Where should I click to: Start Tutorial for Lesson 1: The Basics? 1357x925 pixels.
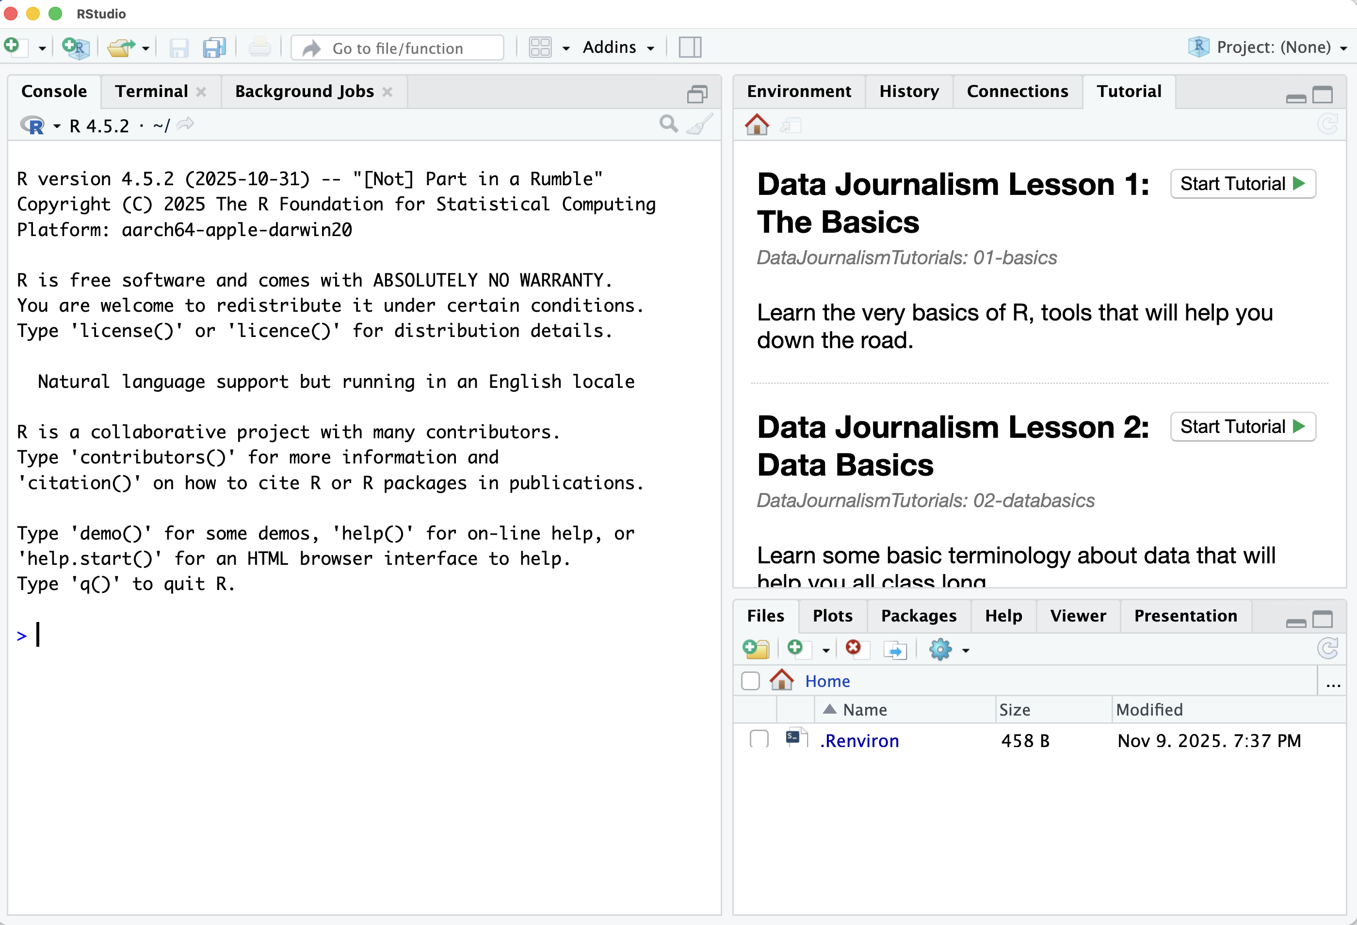point(1243,183)
